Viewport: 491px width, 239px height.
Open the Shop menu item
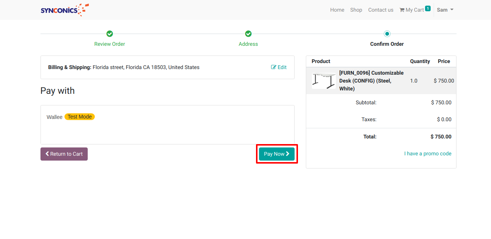356,10
